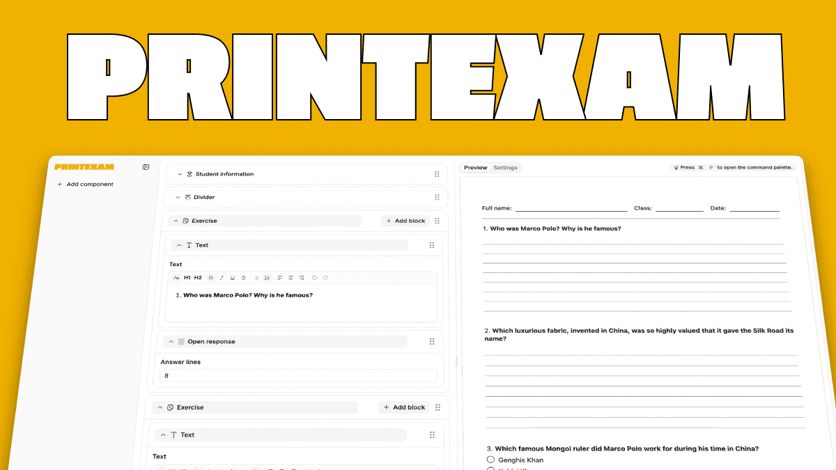
Task: Collapse the Open response block chevron
Action: [171, 342]
